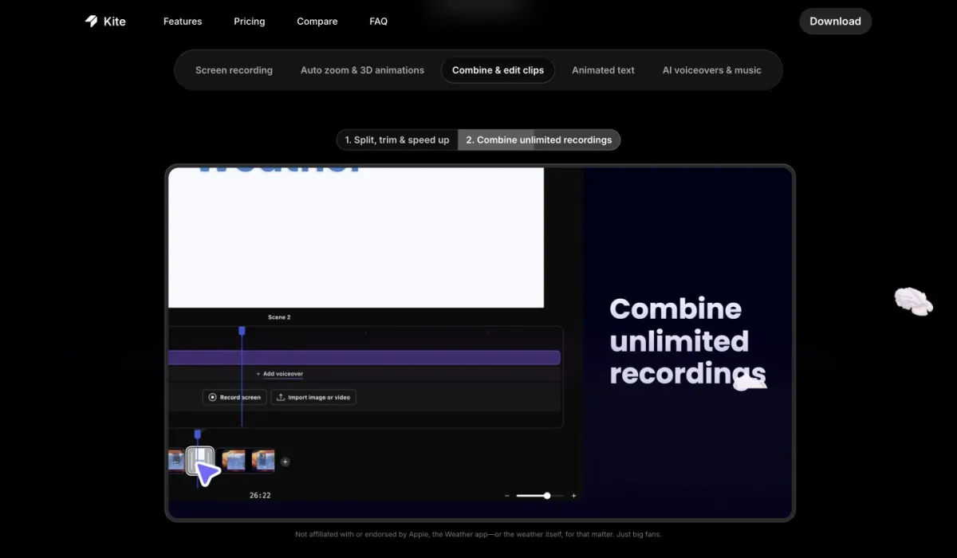Click the record circle icon
The width and height of the screenshot is (957, 558).
212,397
